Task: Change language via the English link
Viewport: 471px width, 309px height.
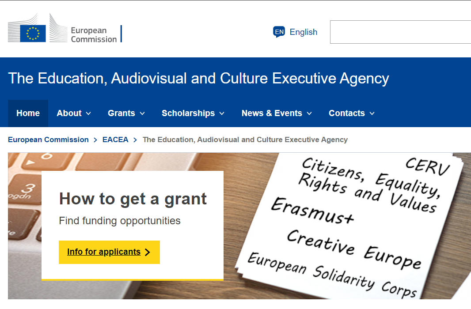Action: click(304, 32)
